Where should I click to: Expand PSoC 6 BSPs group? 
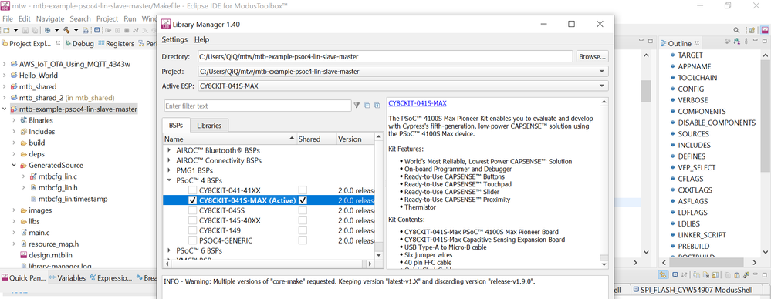tap(170, 250)
